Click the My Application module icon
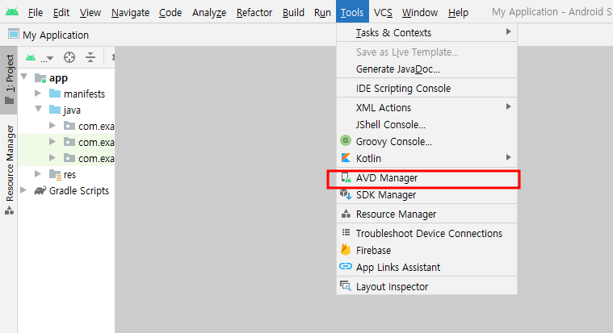The image size is (613, 333). 14,35
